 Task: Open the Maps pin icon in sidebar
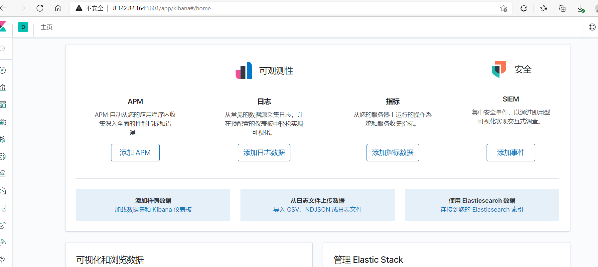tap(3, 139)
